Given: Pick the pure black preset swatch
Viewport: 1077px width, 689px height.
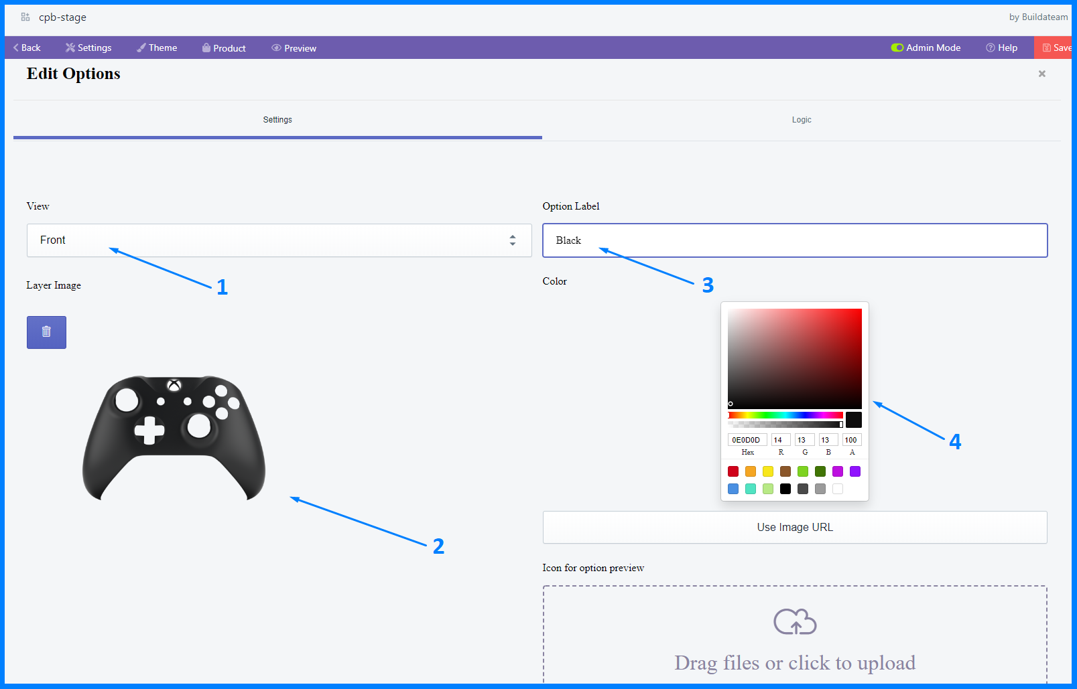Looking at the screenshot, I should (785, 489).
